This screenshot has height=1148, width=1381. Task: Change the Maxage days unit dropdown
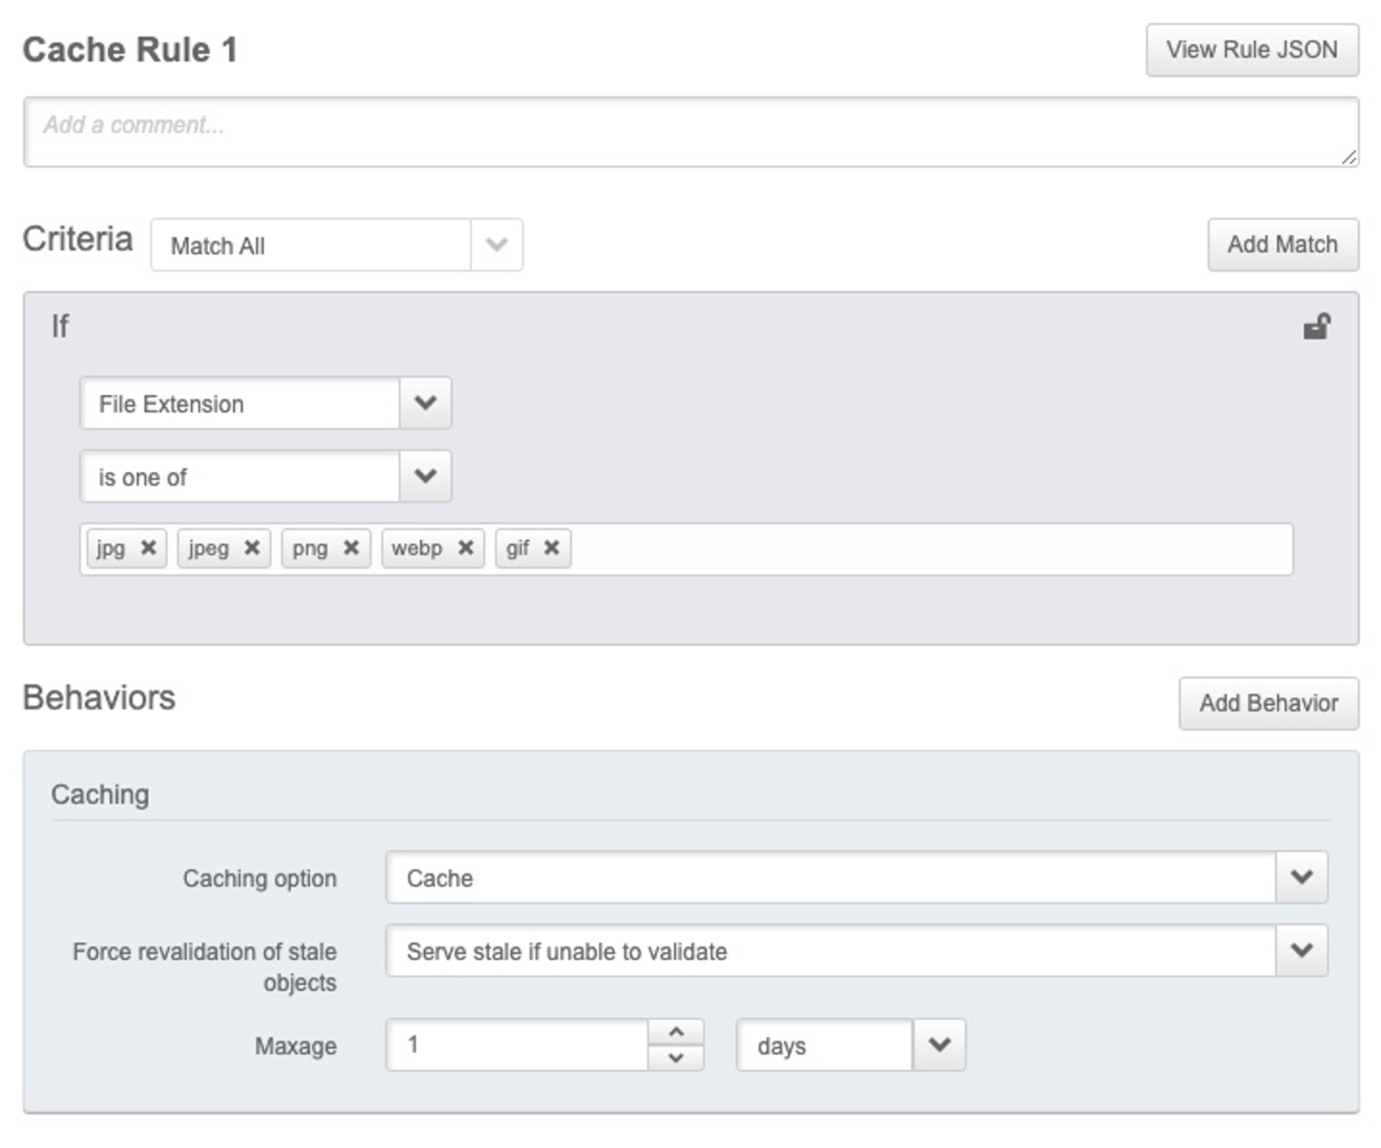pyautogui.click(x=939, y=1045)
